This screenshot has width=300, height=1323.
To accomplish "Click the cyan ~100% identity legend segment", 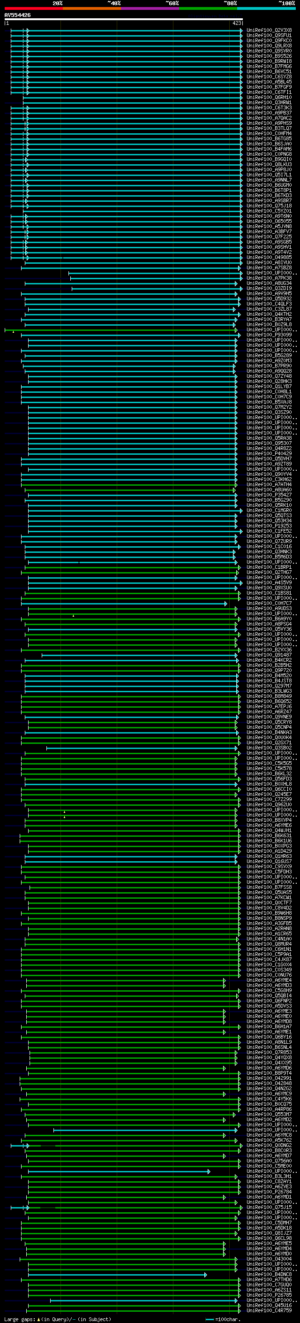I will click(x=266, y=9).
